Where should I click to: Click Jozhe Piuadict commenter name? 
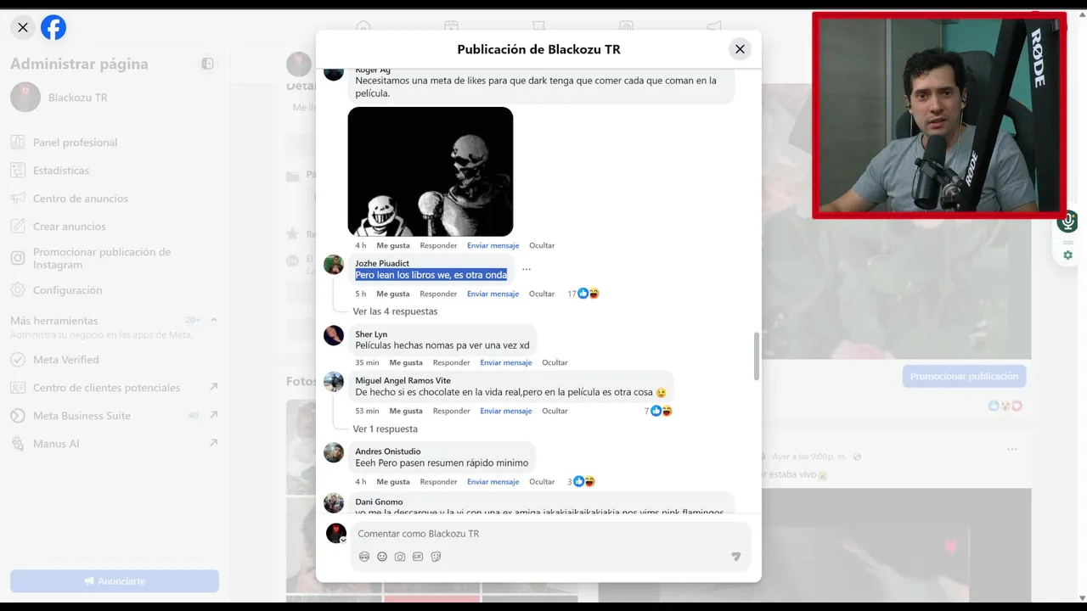tap(382, 263)
